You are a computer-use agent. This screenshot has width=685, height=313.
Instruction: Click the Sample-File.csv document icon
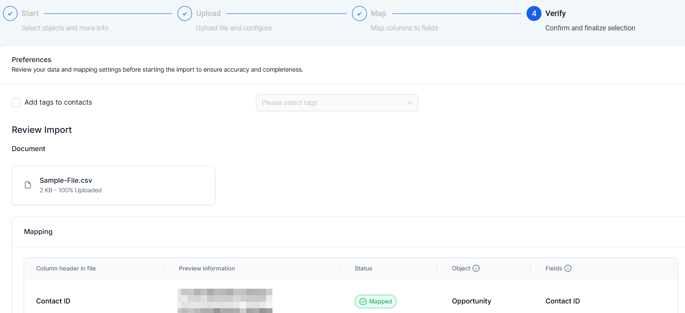[x=28, y=185]
